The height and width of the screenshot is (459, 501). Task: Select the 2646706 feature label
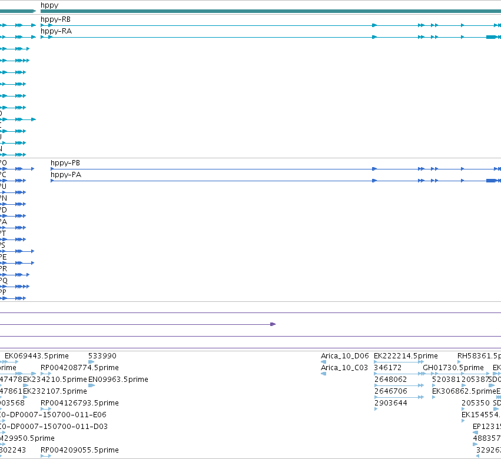(x=390, y=391)
